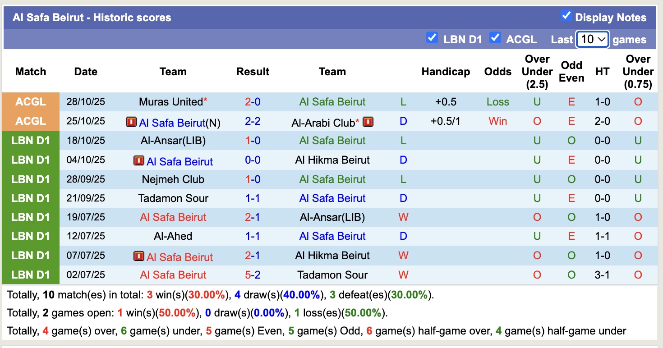Click the red card icon next to Al-Arabi Club
This screenshot has height=348, width=663.
pos(368,122)
